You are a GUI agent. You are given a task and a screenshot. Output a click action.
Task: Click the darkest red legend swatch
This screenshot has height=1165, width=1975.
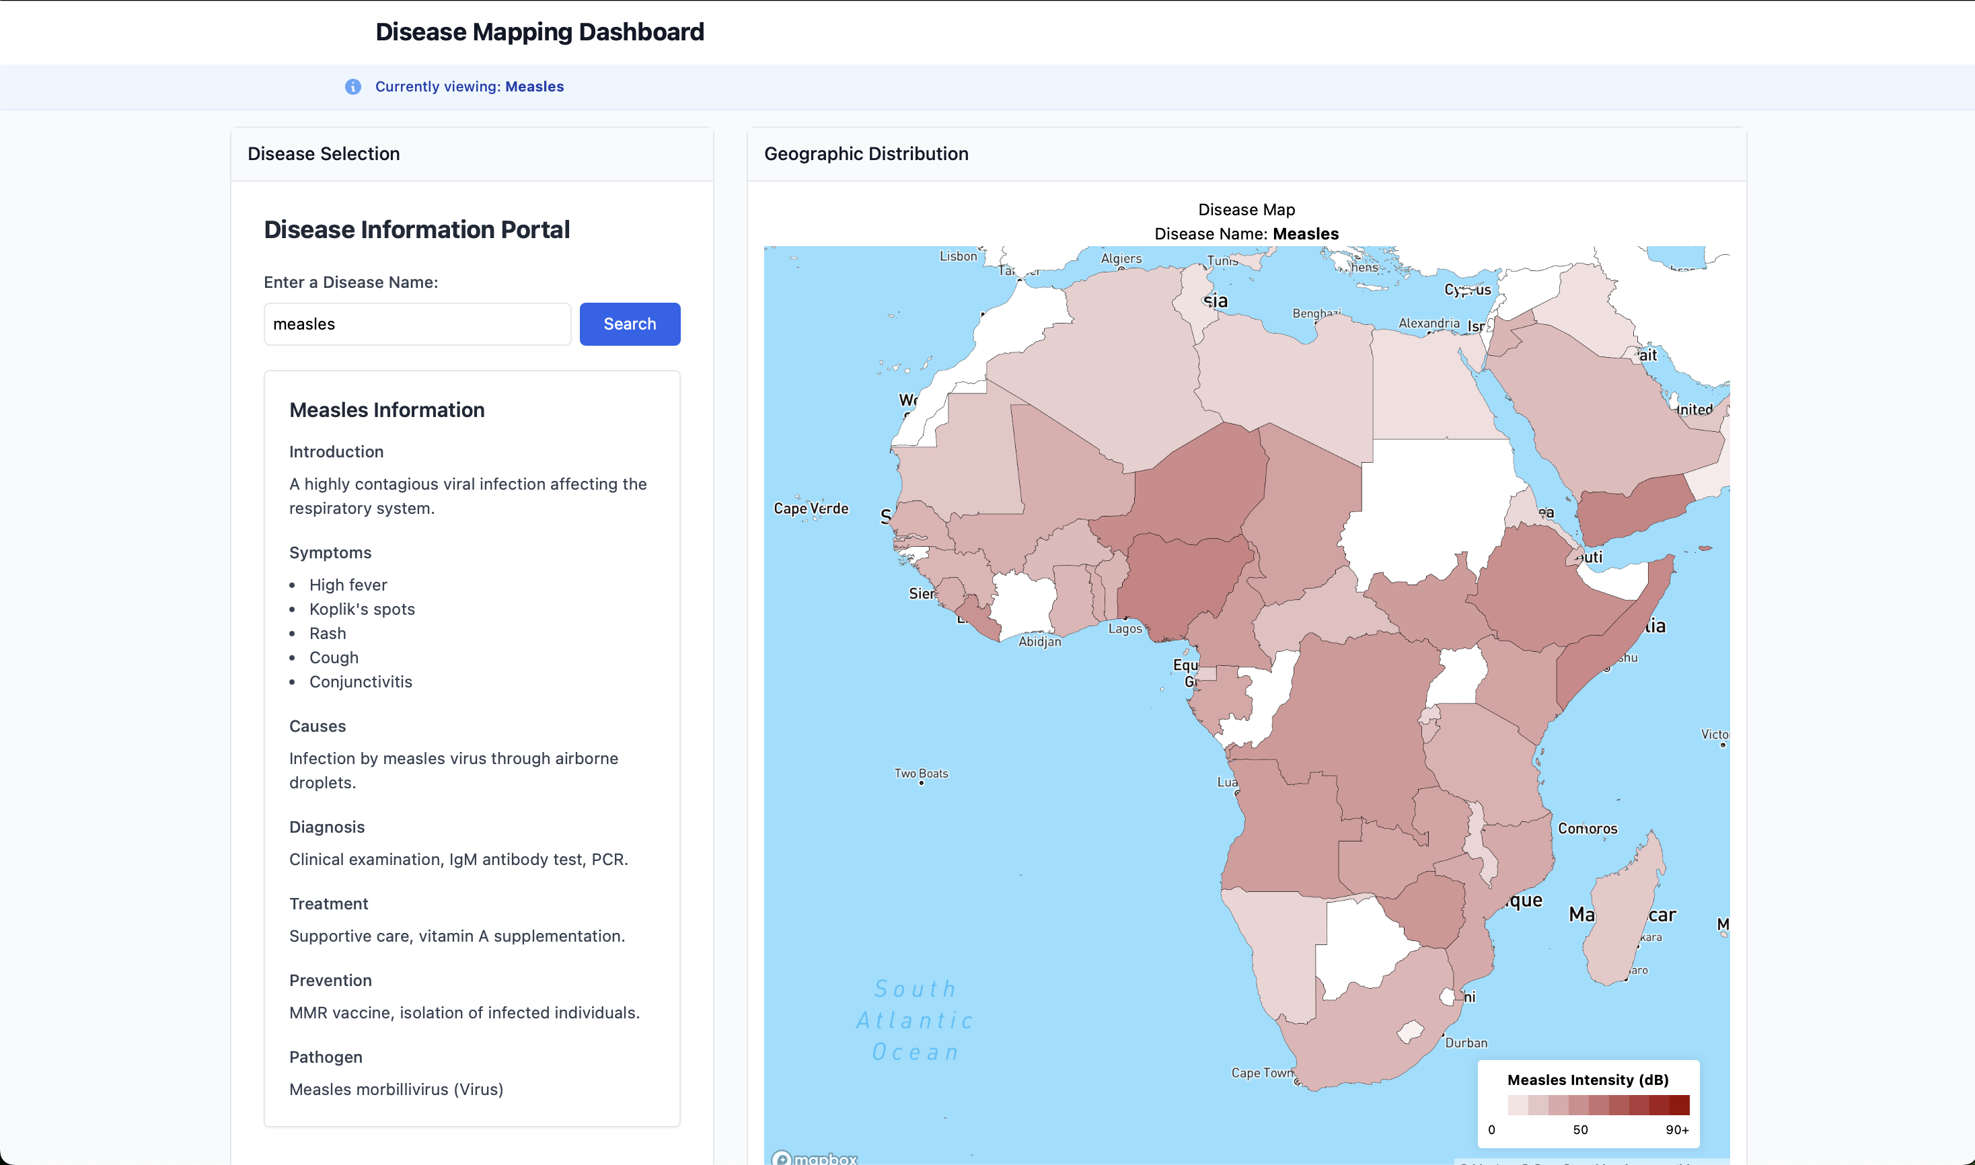[x=1679, y=1104]
